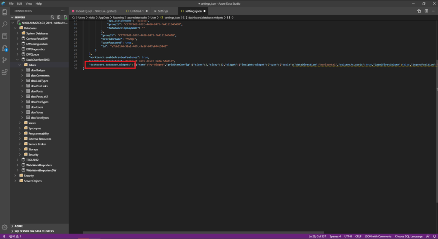Click errors and warnings count in status bar
Viewport: 438px width, 239px height.
point(15,236)
